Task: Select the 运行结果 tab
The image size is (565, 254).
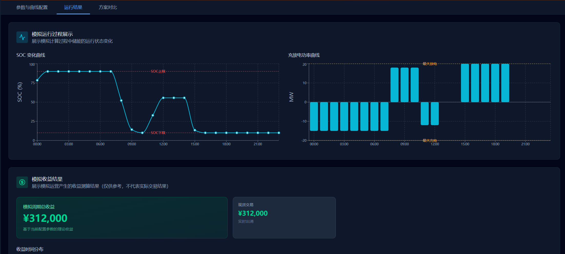Action: pyautogui.click(x=73, y=7)
